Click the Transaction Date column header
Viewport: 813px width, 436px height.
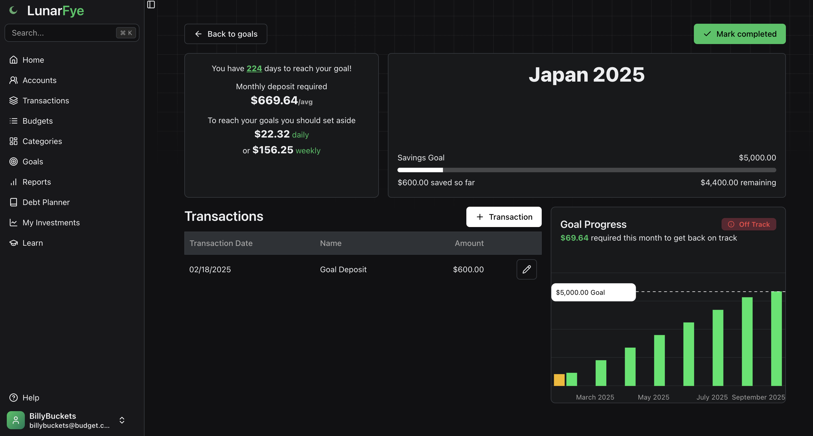point(221,243)
